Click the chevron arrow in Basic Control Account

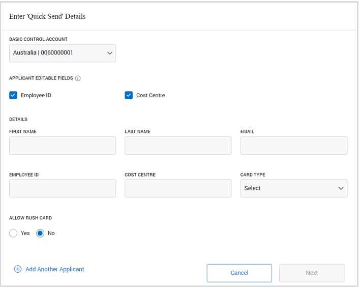tap(109, 53)
